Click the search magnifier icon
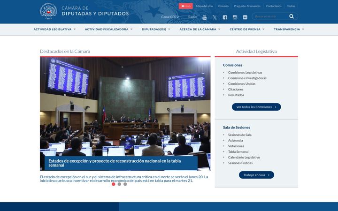This screenshot has width=338, height=211. coord(292,16)
